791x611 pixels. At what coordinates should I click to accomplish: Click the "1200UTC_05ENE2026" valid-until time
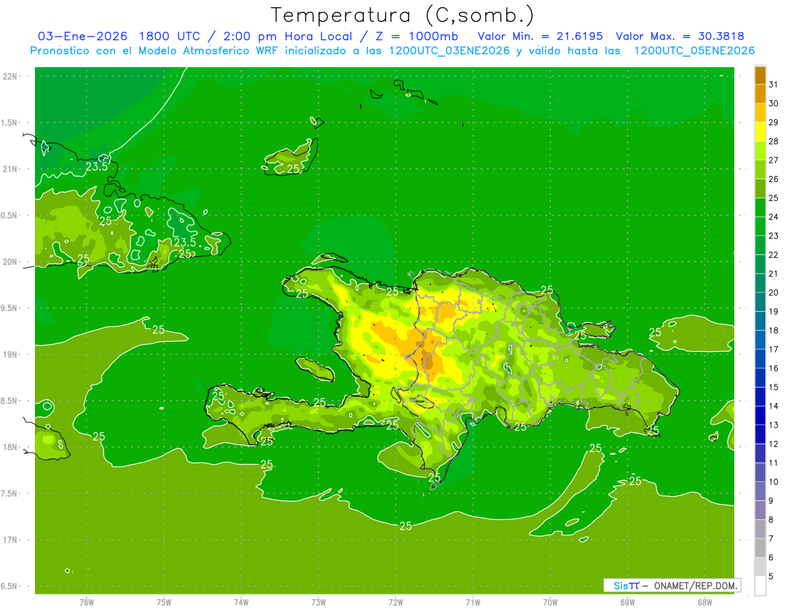coord(694,51)
